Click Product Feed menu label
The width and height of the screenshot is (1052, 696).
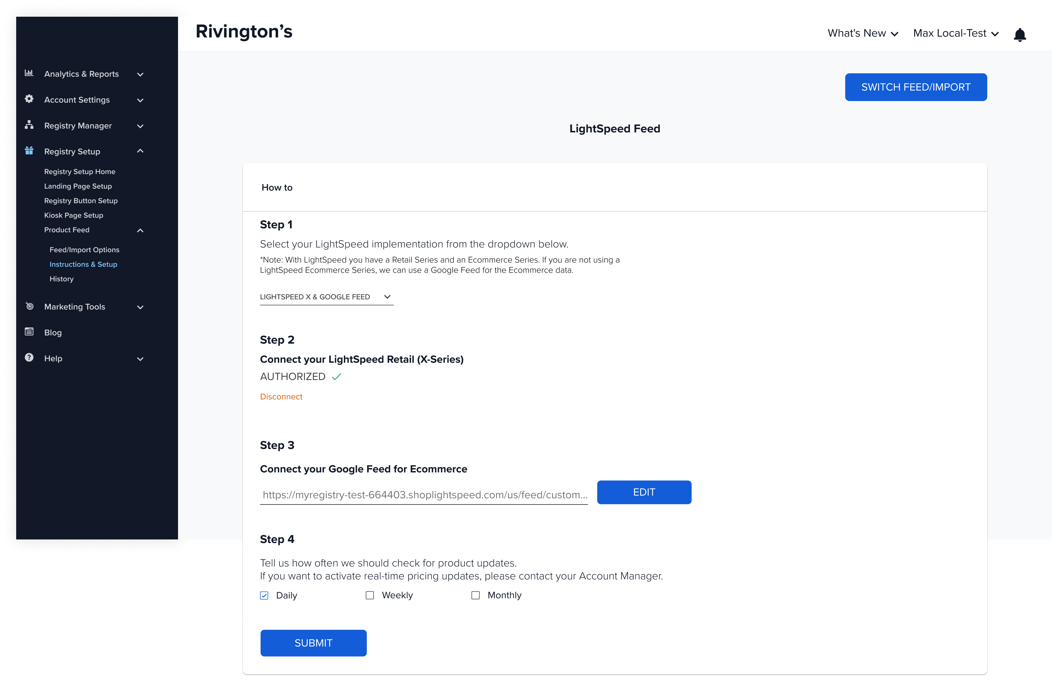coord(67,230)
